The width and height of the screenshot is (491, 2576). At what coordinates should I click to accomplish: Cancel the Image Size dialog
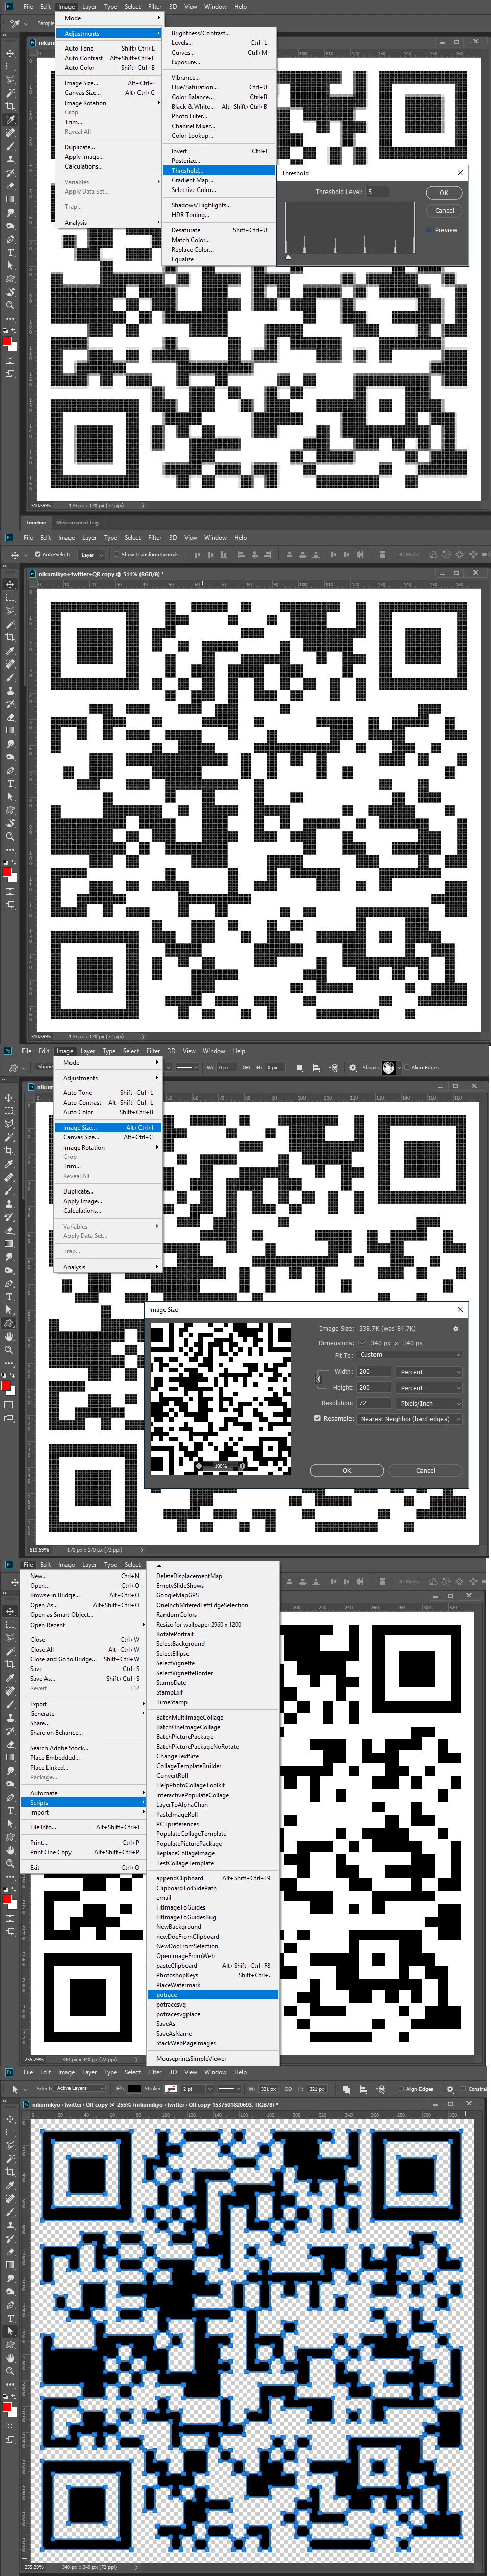coord(426,1470)
